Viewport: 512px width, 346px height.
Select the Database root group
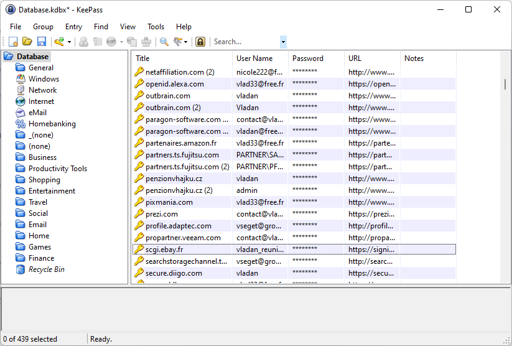(32, 57)
